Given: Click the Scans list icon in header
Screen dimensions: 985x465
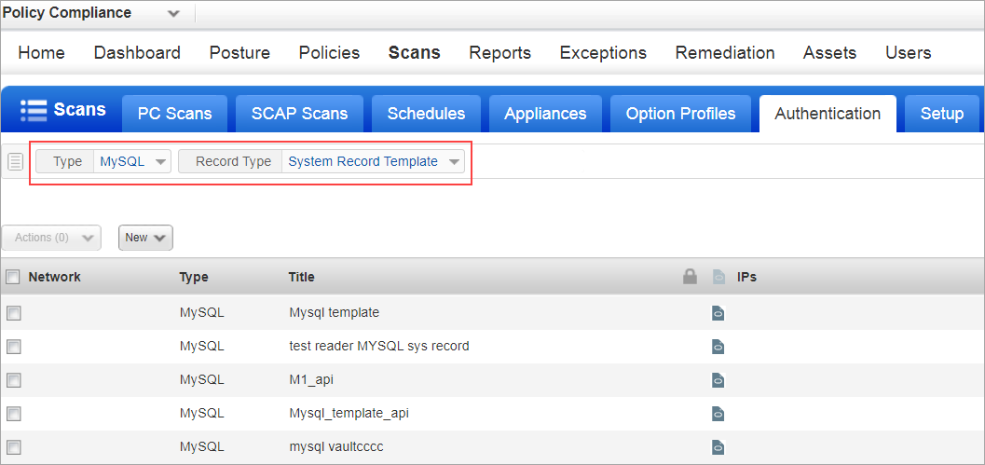Looking at the screenshot, I should [34, 110].
